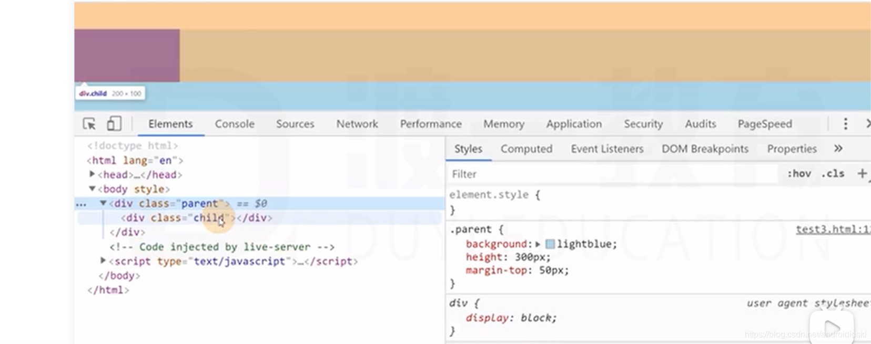The width and height of the screenshot is (871, 344).
Task: Select the closing div tag row
Action: 127,232
